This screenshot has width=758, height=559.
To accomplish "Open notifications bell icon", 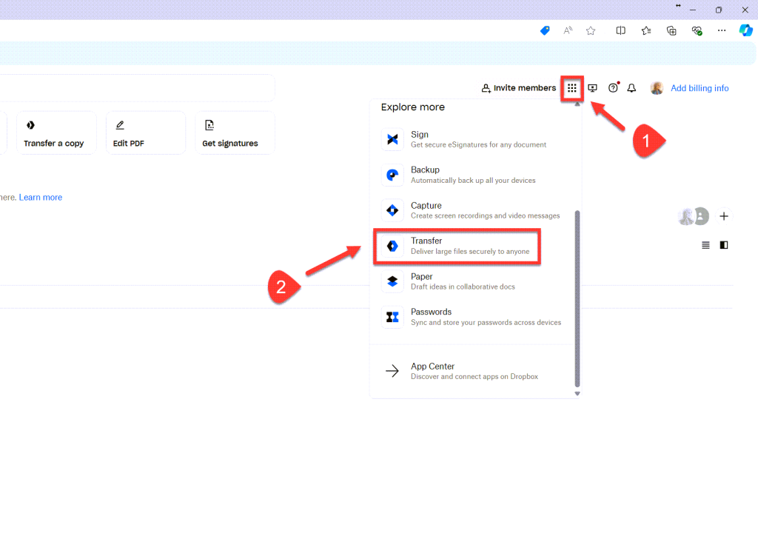I will [631, 88].
